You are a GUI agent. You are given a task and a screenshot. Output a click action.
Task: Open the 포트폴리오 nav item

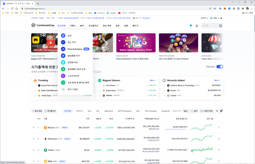click(93, 26)
